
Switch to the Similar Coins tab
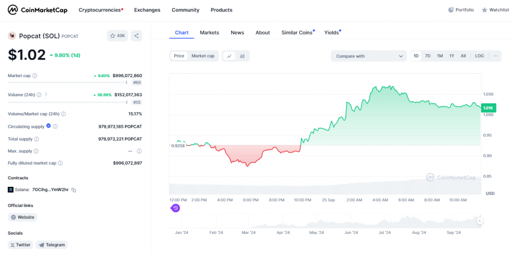(x=298, y=33)
